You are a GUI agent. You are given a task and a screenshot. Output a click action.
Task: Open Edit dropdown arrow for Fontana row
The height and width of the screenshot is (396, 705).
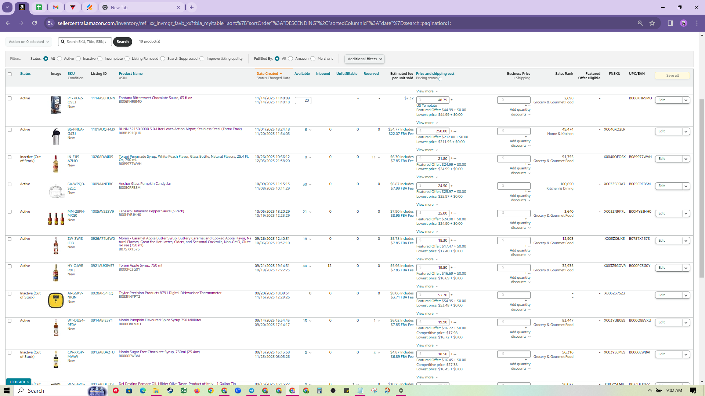(x=686, y=100)
